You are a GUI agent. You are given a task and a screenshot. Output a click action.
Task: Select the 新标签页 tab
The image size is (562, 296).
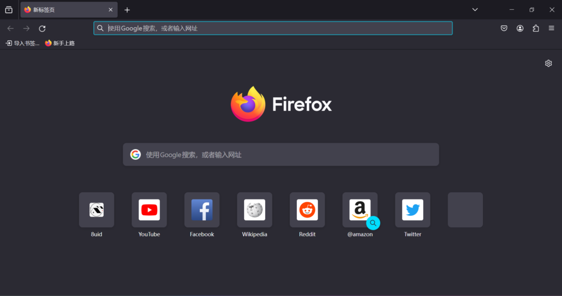(x=69, y=10)
